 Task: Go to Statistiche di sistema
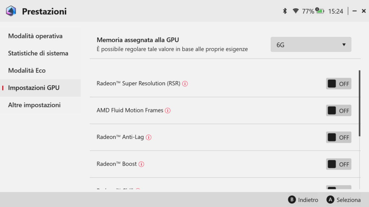click(38, 53)
